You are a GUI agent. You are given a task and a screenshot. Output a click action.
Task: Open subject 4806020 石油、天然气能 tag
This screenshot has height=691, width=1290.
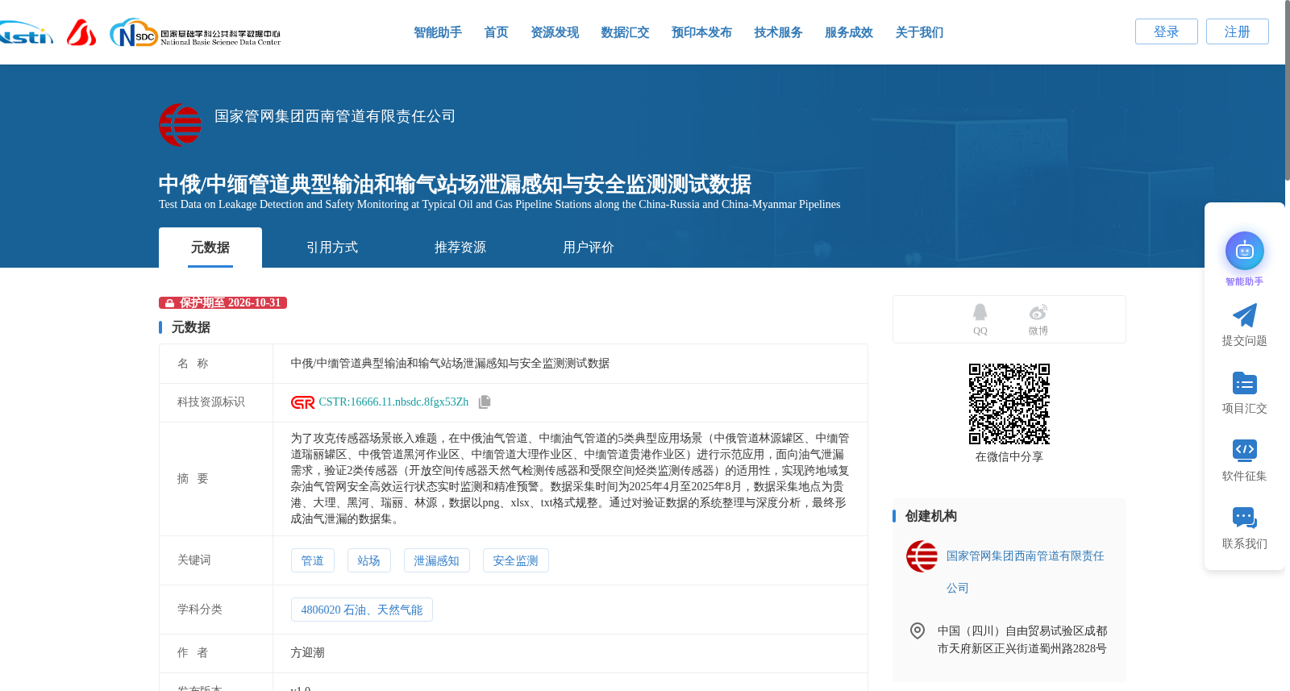pos(362,610)
